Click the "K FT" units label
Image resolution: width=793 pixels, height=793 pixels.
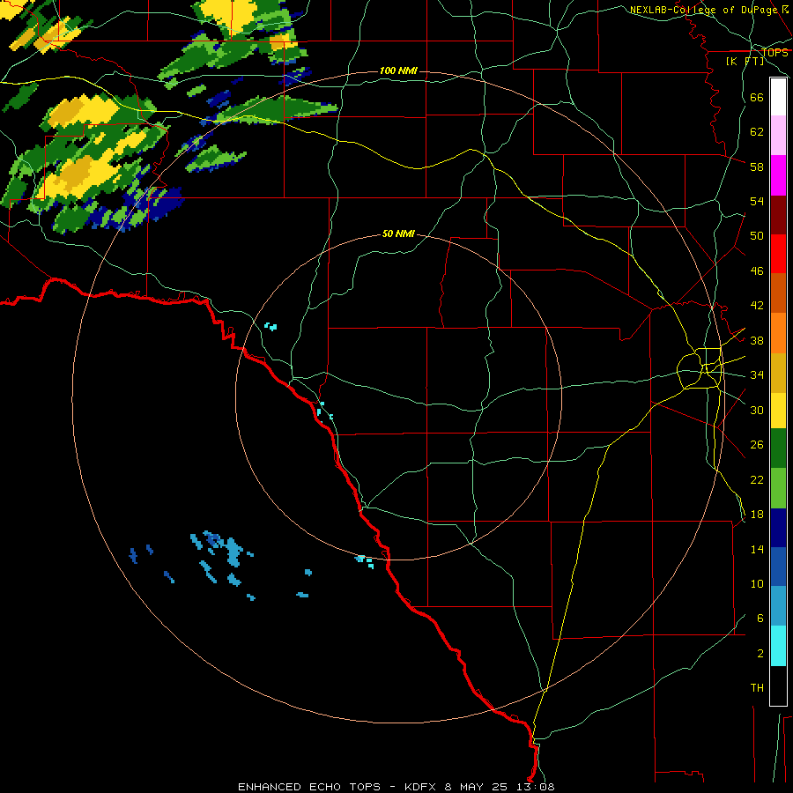point(745,62)
